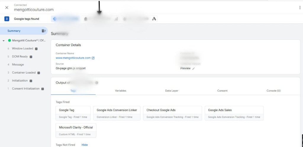Click the API badge next to DOM Ready
This screenshot has width=303, height=147.
(x=31, y=57)
